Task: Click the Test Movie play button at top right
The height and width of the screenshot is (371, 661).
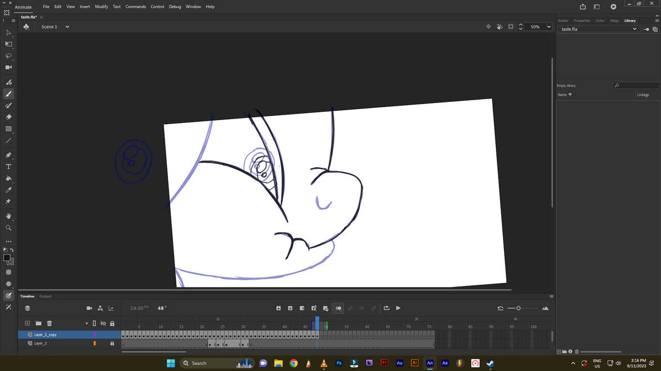Action: coord(613,7)
